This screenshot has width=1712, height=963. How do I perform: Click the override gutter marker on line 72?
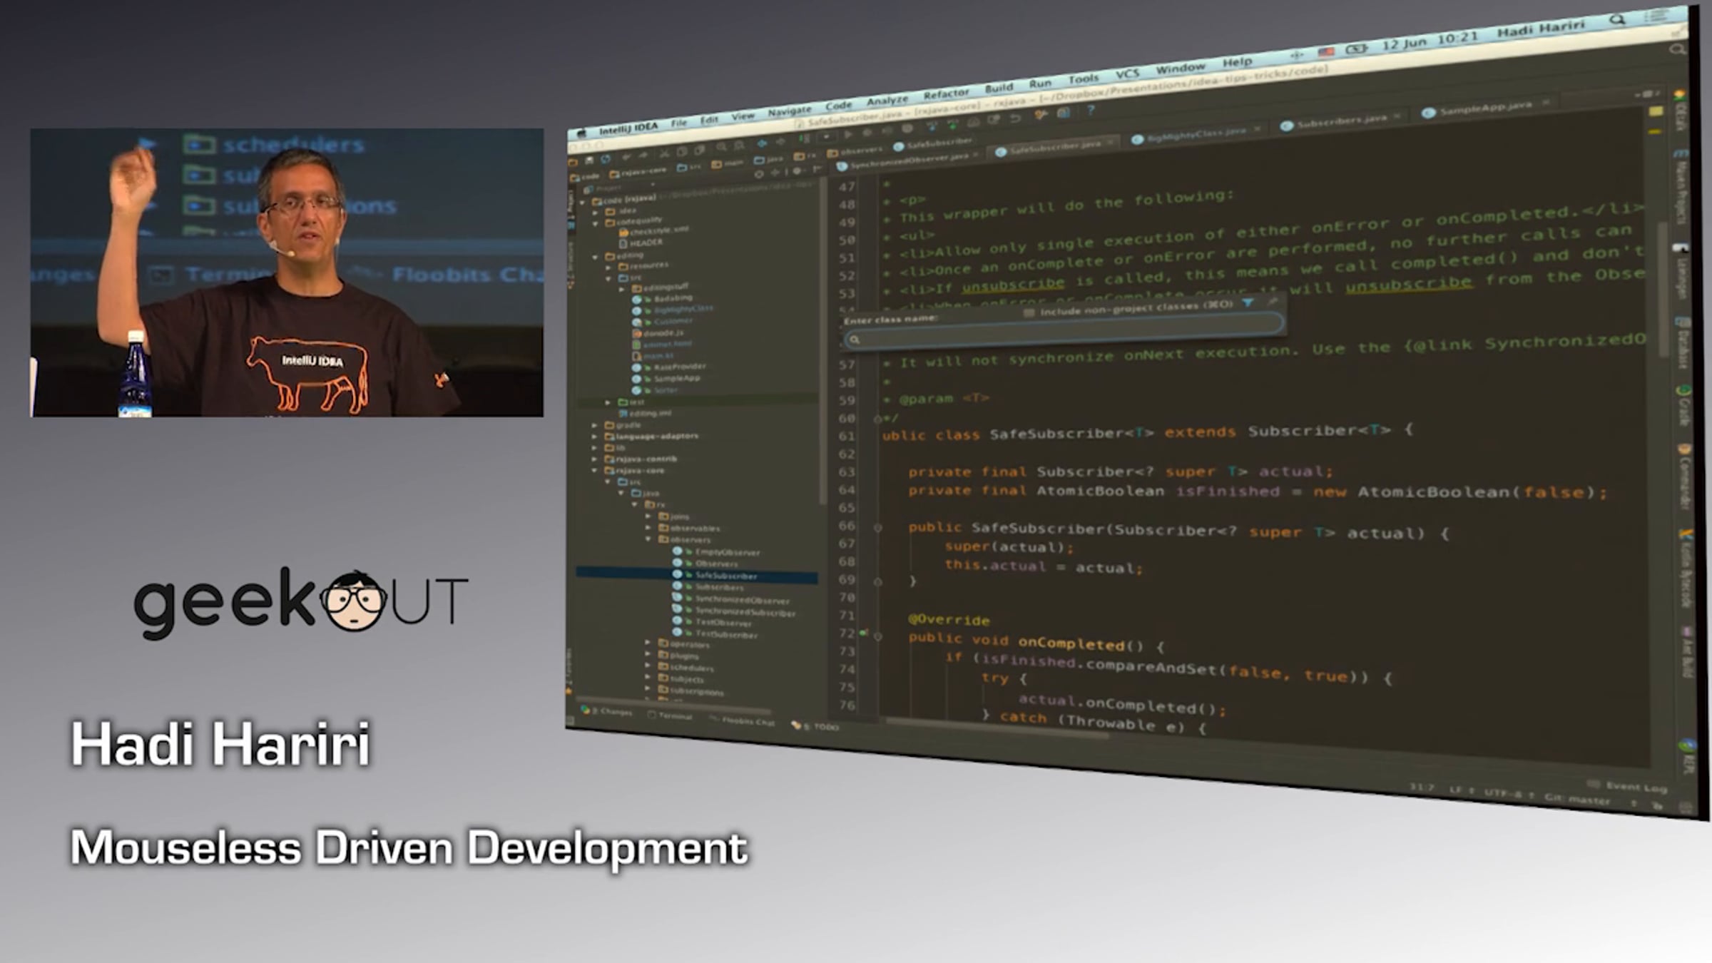[x=864, y=632]
